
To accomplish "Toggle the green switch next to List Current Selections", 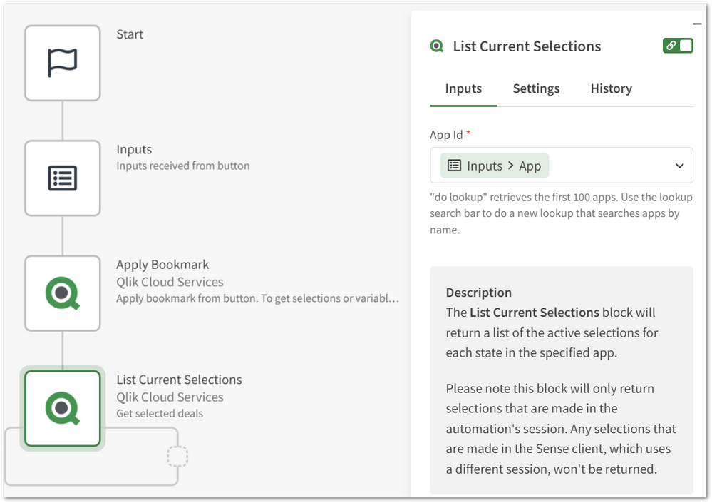I will [678, 45].
